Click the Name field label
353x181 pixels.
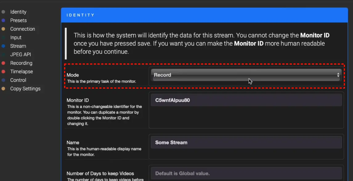pos(73,143)
